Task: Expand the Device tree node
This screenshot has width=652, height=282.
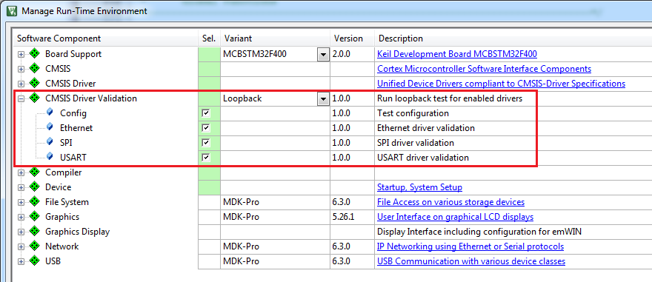Action: (21, 187)
